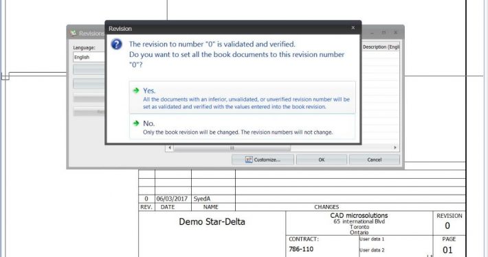Open the Language dropdown showing English
Screen dimensions: 488x257
click(89, 57)
